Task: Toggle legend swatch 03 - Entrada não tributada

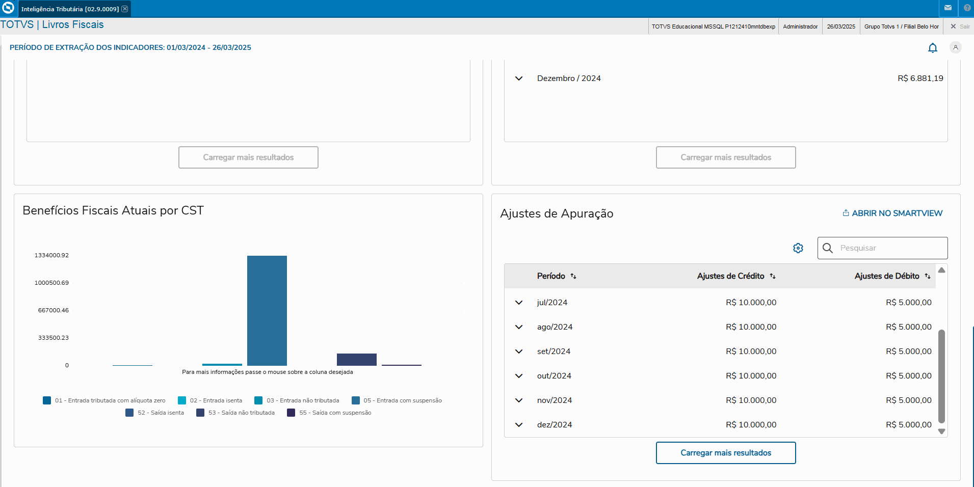Action: (x=258, y=400)
